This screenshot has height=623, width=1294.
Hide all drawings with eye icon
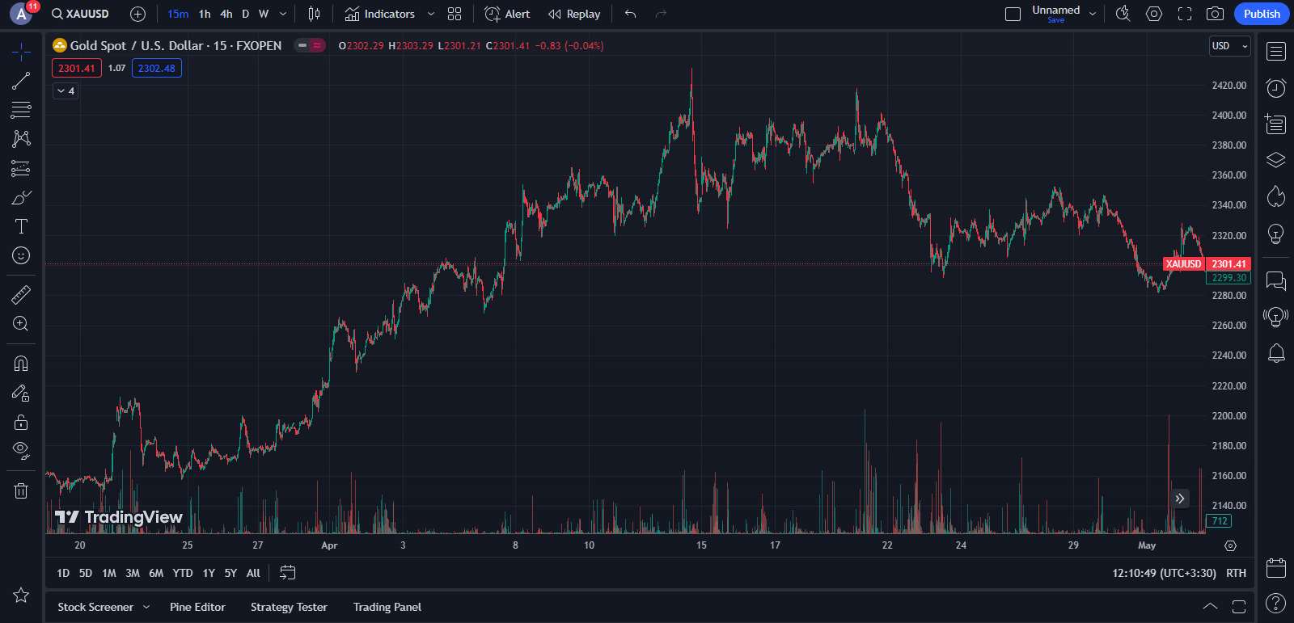(21, 450)
